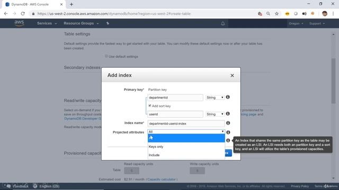Reload the page with refresh icon
This screenshot has height=190, width=339.
(23, 14)
